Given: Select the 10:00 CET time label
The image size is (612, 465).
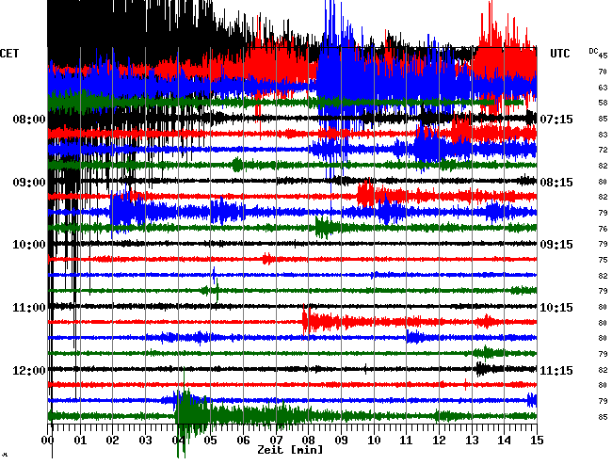Looking at the screenshot, I should (29, 245).
